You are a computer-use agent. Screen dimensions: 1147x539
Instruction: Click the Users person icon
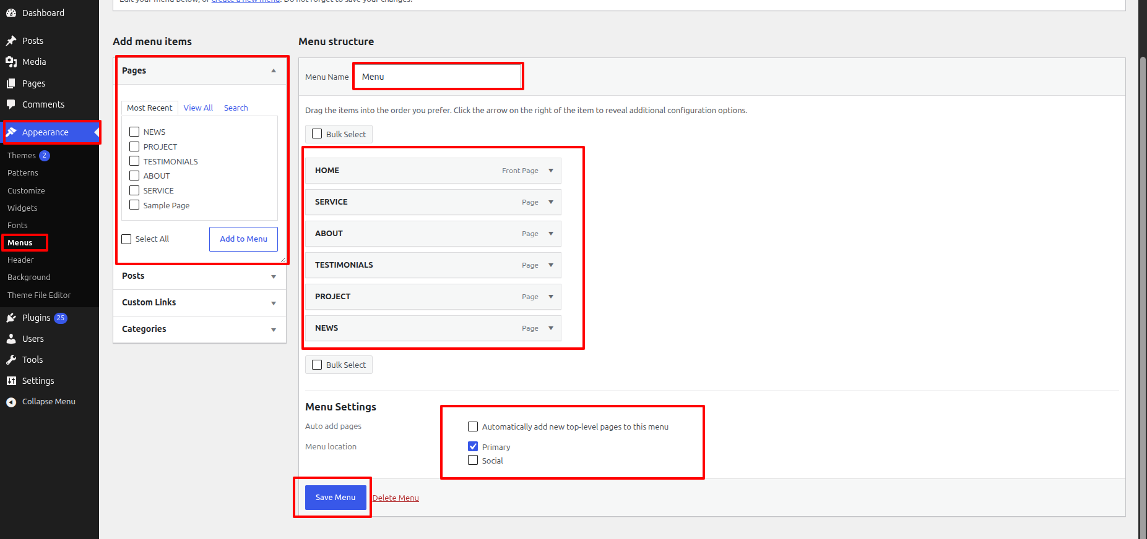pos(11,339)
